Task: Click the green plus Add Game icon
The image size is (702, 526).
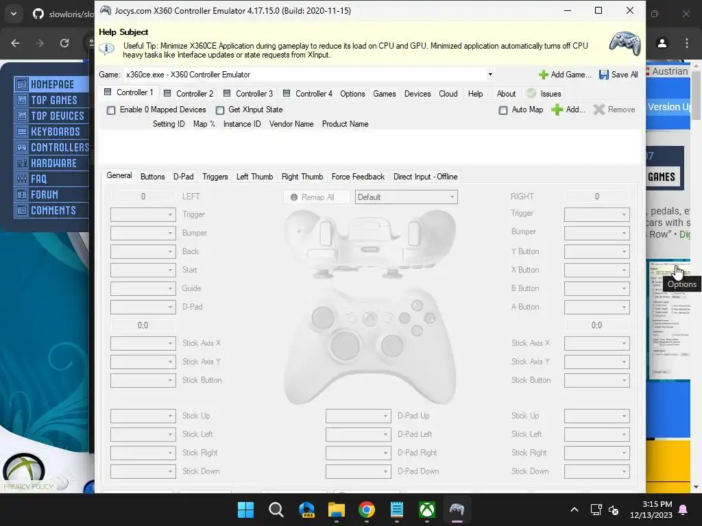Action: pos(543,75)
